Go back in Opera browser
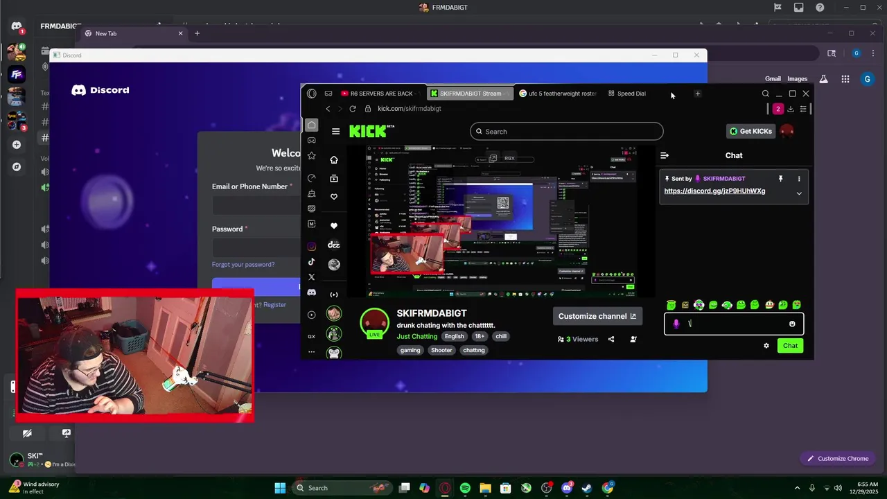887x499 pixels. pyautogui.click(x=328, y=109)
